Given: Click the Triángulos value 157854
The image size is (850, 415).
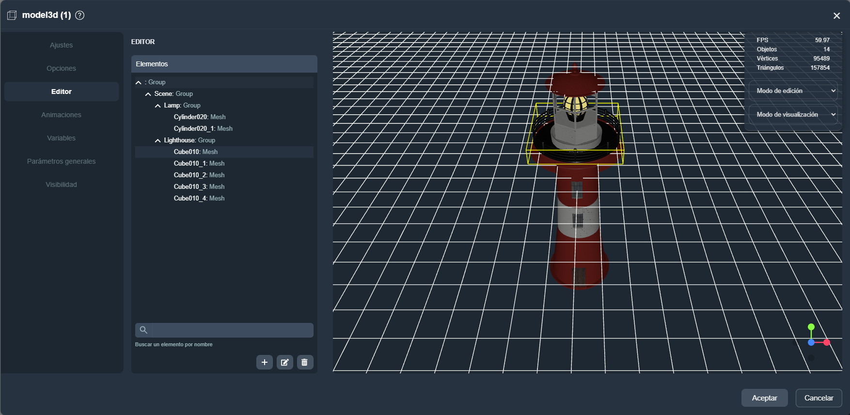Looking at the screenshot, I should point(820,68).
